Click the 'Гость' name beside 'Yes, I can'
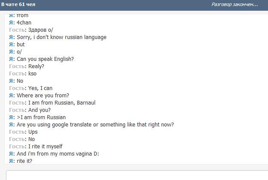 (x=17, y=88)
